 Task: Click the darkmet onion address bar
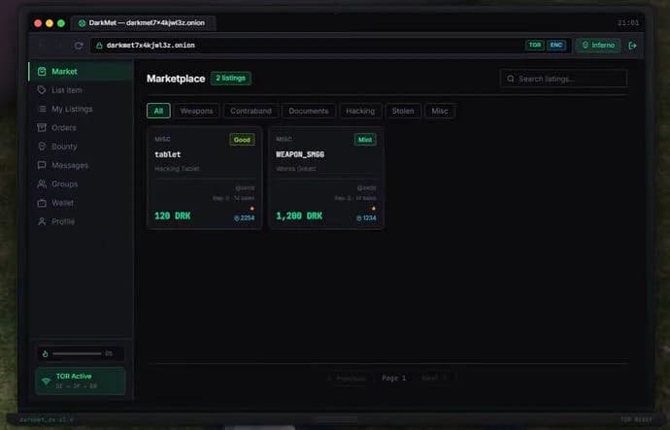coord(331,46)
